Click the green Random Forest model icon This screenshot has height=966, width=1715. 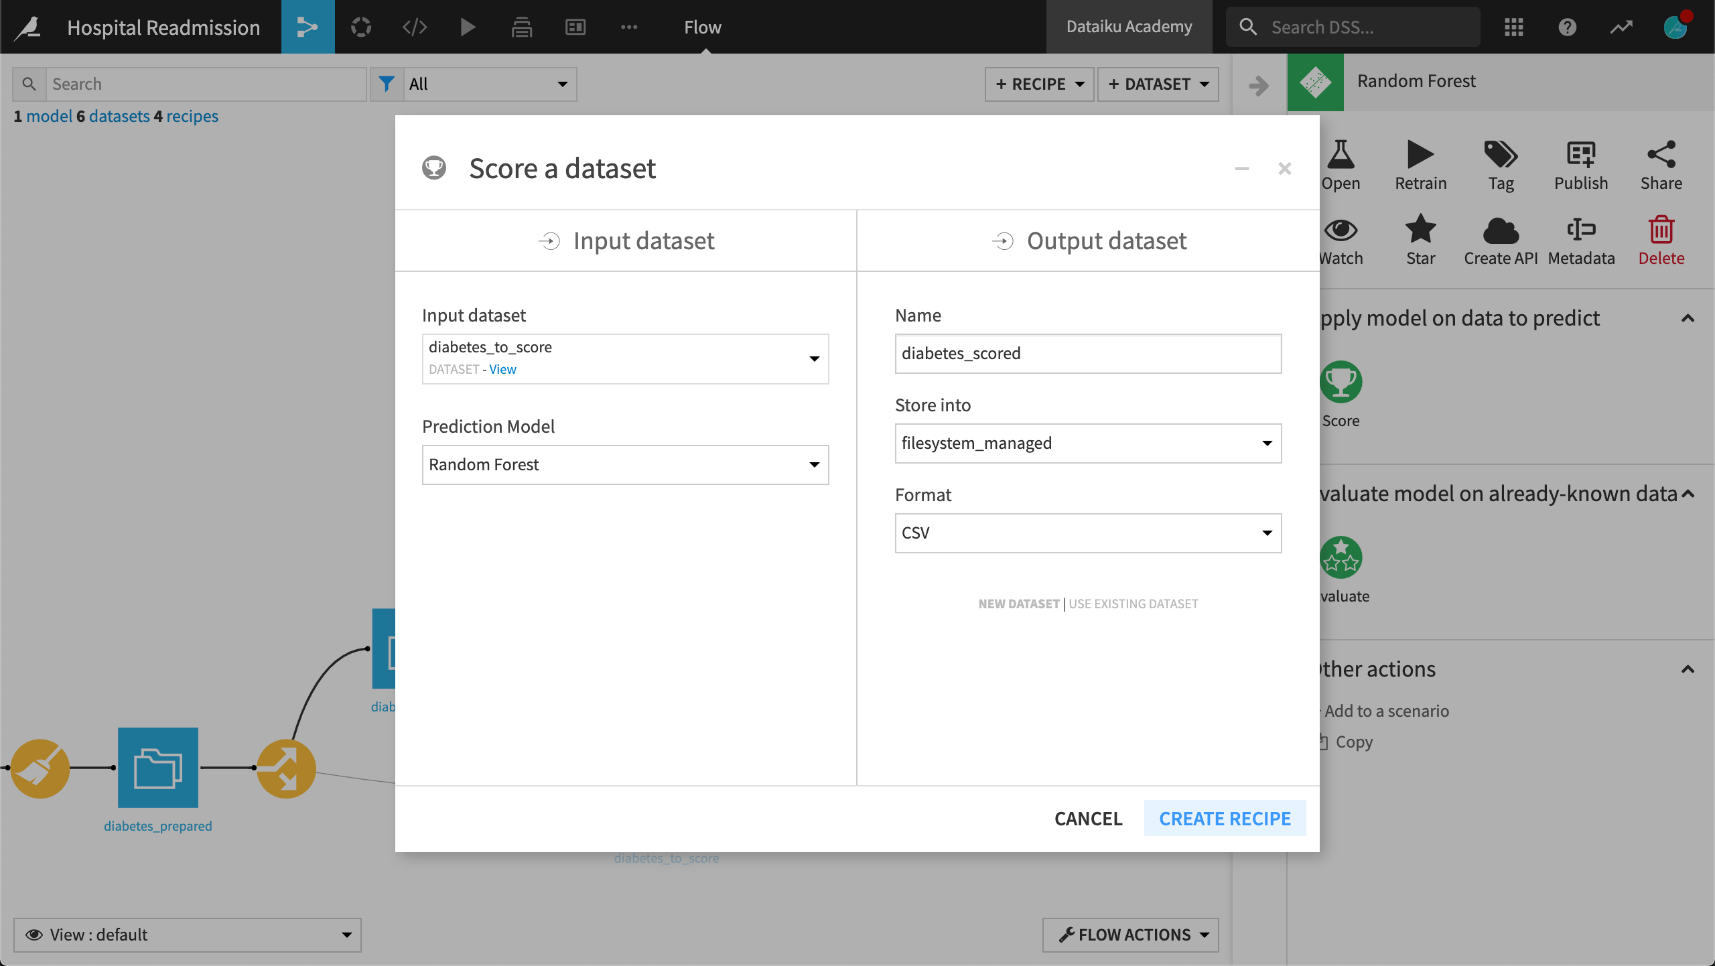point(1316,82)
